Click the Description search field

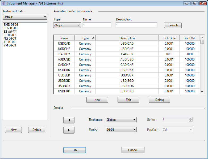click(136, 25)
